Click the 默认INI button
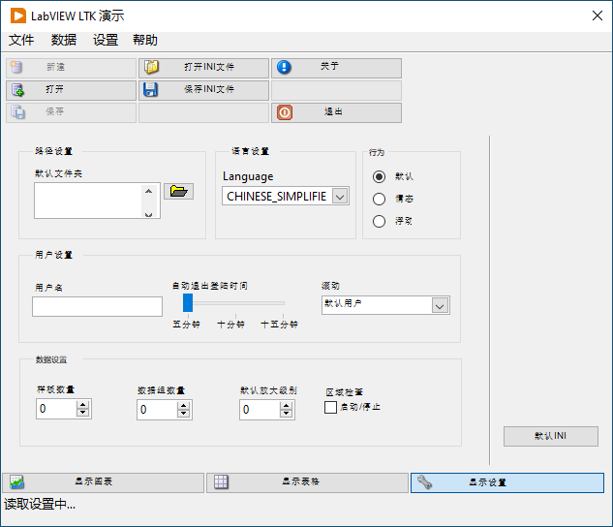 pos(551,436)
